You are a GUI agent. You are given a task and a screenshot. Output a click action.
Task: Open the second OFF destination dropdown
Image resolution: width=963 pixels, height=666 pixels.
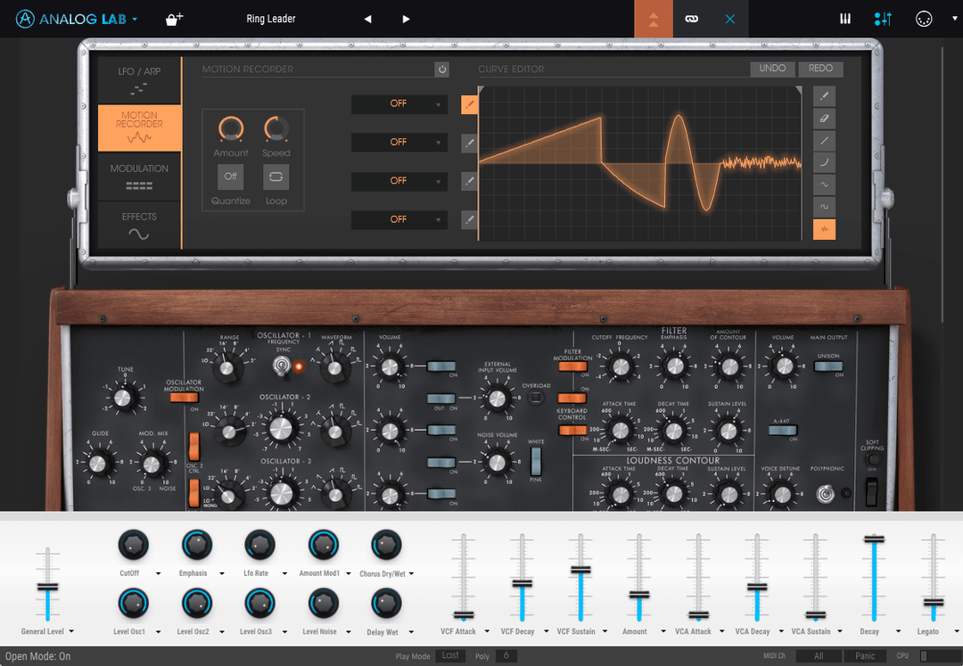coord(399,143)
